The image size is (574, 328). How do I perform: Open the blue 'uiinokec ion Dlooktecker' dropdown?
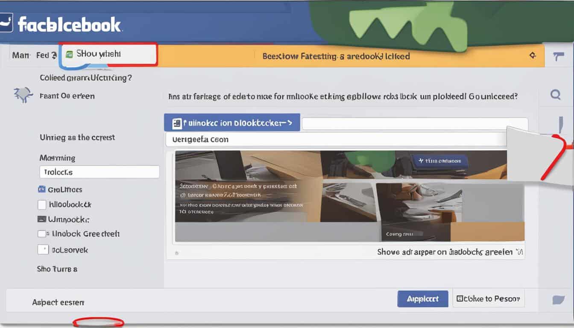[x=232, y=122]
